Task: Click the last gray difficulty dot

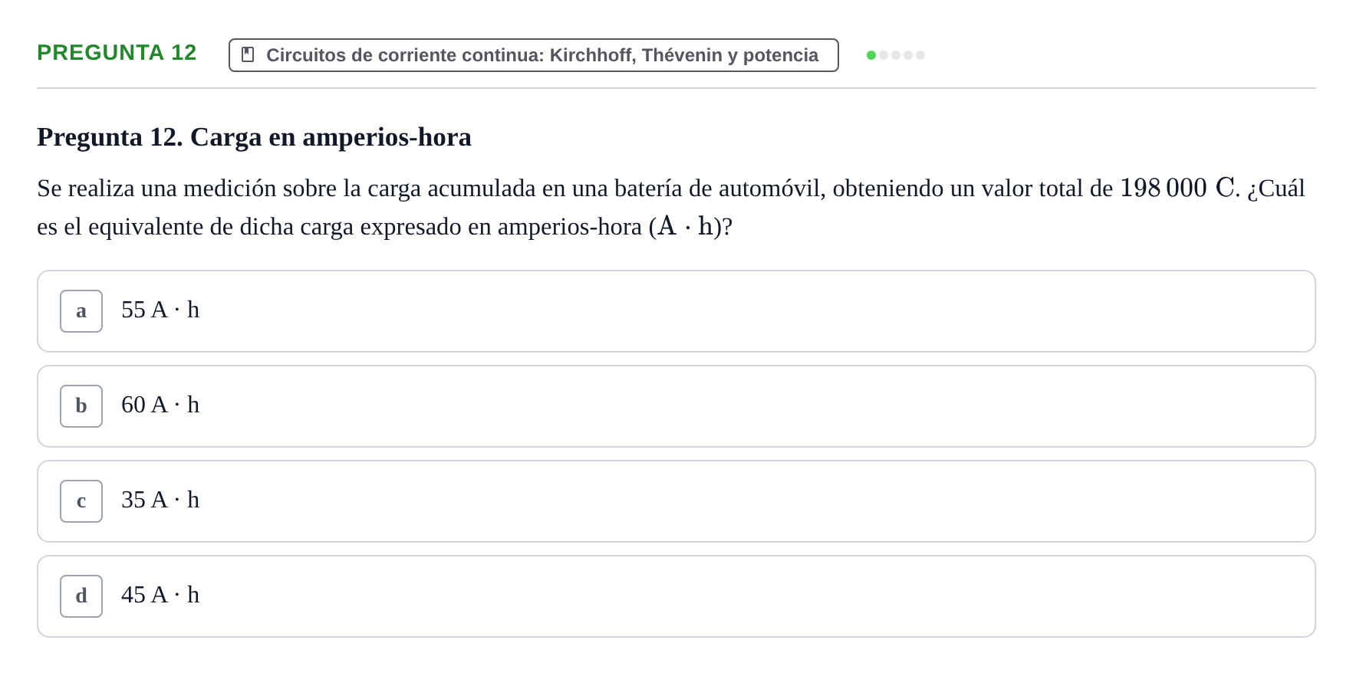Action: pyautogui.click(x=920, y=55)
